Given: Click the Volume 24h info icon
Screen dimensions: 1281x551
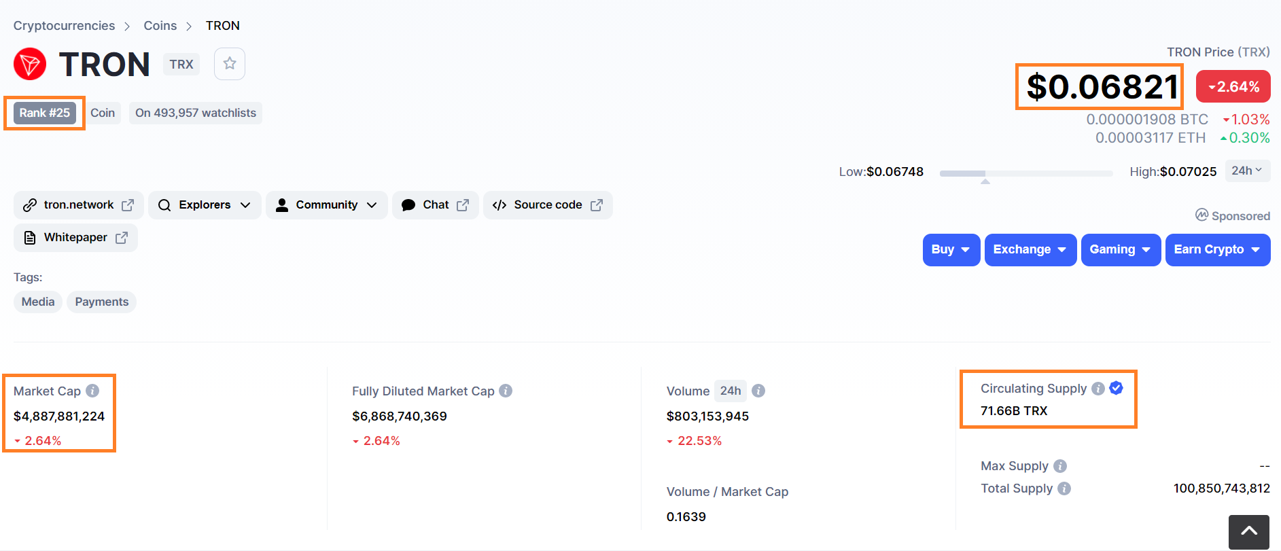Looking at the screenshot, I should [758, 391].
